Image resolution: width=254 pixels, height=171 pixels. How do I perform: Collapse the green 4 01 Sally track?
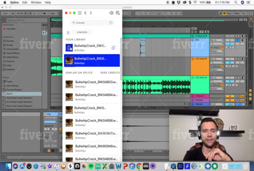(193, 78)
